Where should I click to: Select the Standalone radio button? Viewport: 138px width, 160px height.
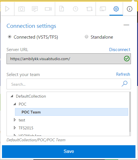[87, 37]
